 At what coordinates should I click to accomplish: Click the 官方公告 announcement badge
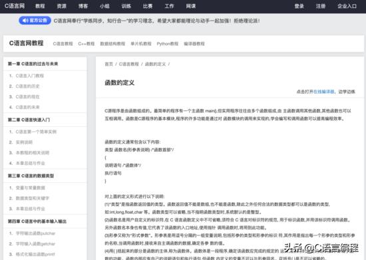click(35, 21)
